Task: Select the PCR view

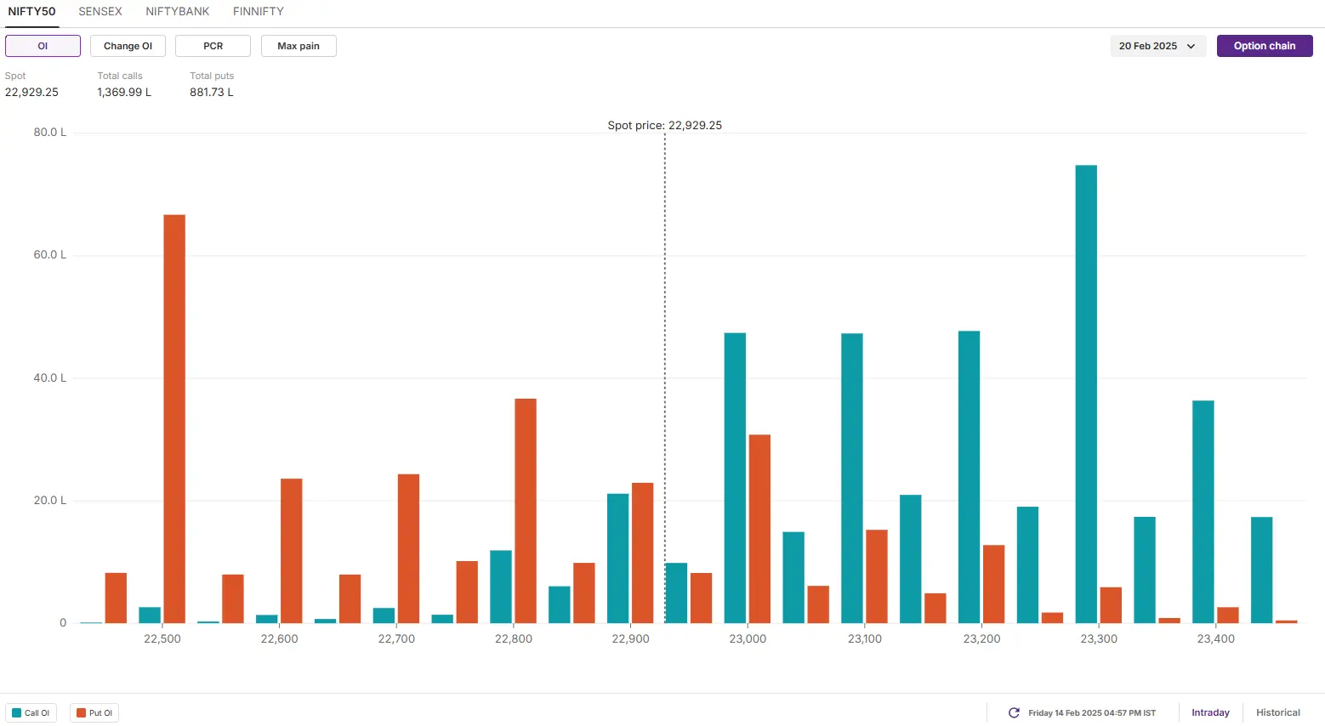Action: 213,46
